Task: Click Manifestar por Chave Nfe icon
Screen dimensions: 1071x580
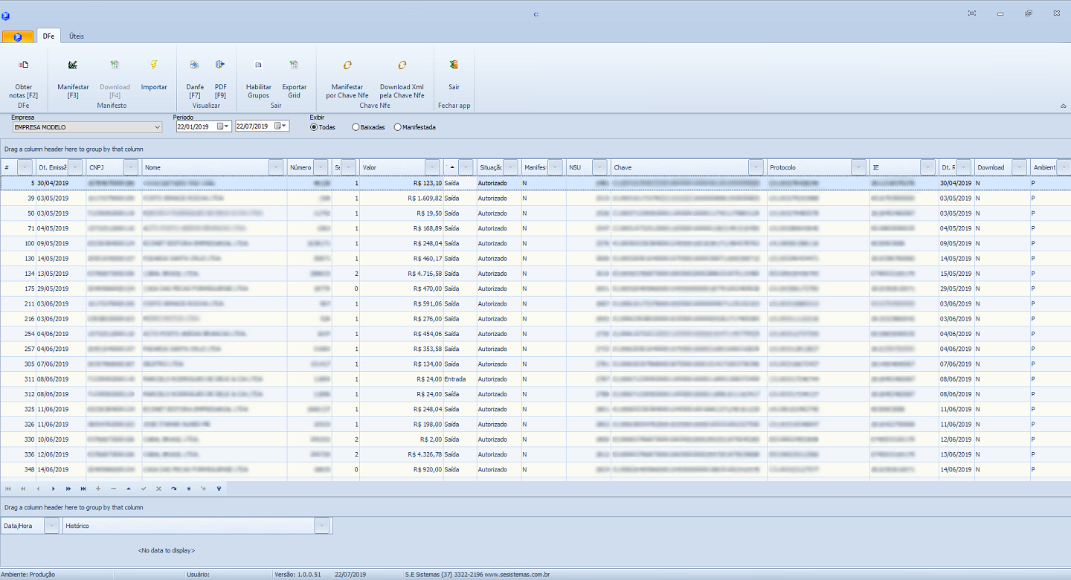Action: (x=347, y=65)
